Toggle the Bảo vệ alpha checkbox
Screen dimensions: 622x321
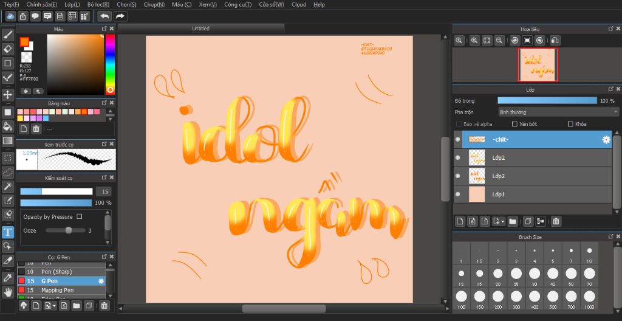click(459, 124)
